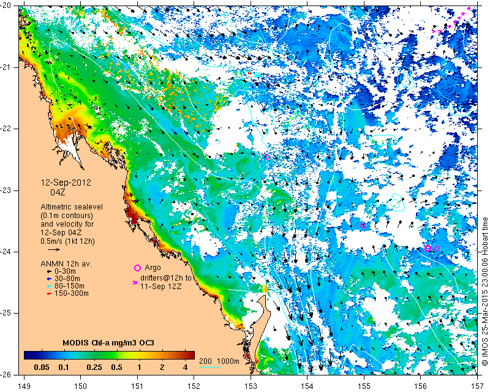Click the magenta drifter track in top-right corner

451,21
